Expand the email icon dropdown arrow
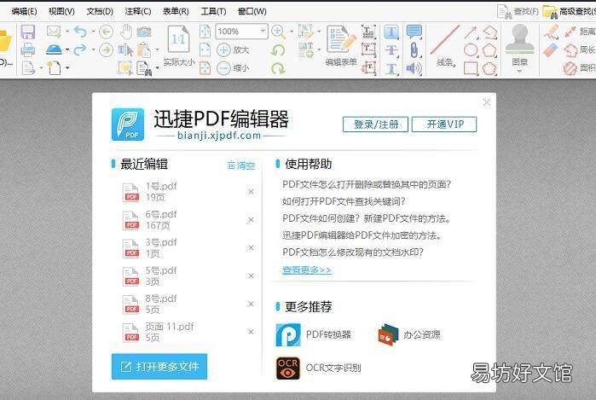 tap(67, 32)
